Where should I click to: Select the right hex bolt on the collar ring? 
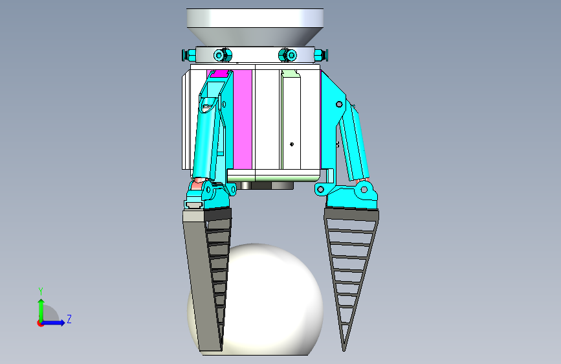pyautogui.click(x=287, y=55)
